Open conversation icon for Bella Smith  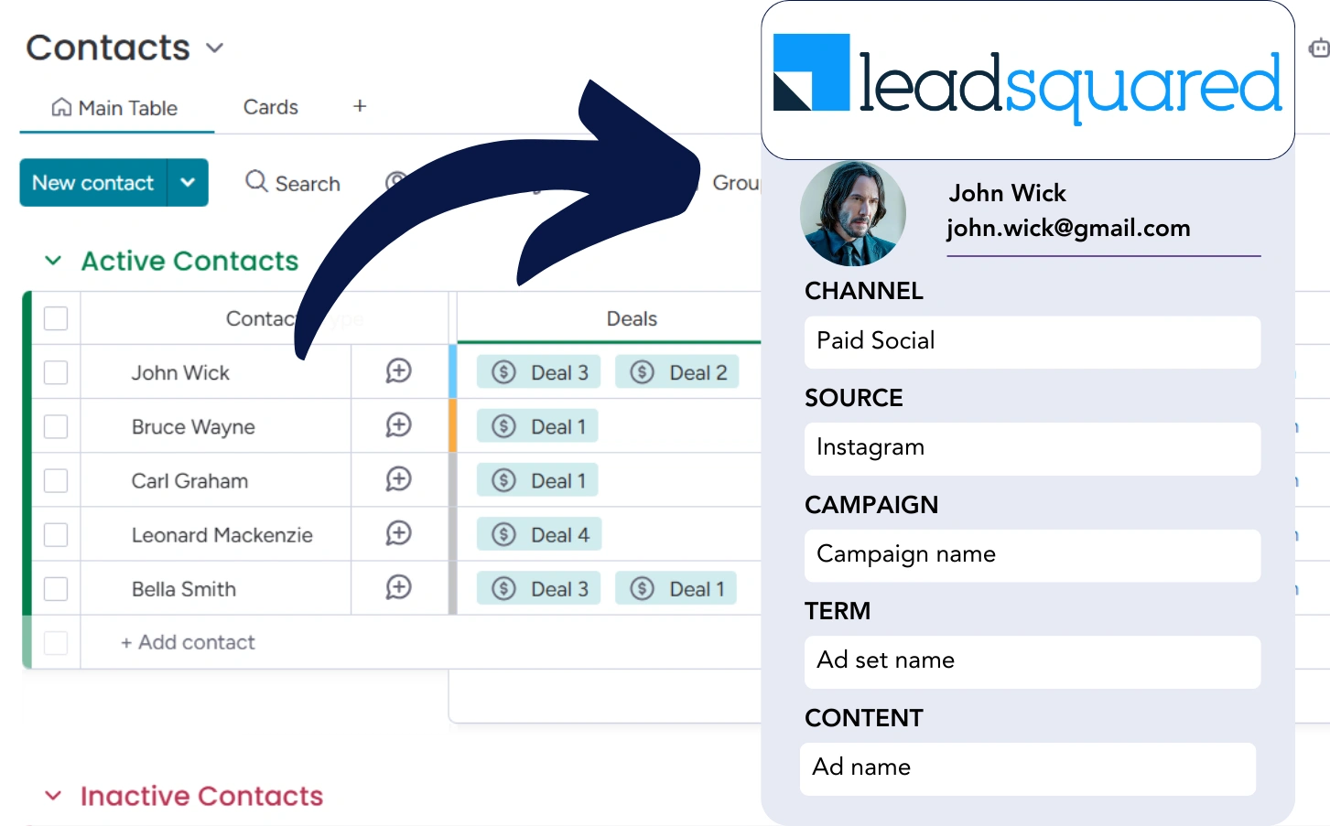[x=398, y=586]
